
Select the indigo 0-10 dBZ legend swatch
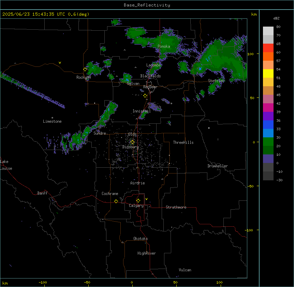268,159
